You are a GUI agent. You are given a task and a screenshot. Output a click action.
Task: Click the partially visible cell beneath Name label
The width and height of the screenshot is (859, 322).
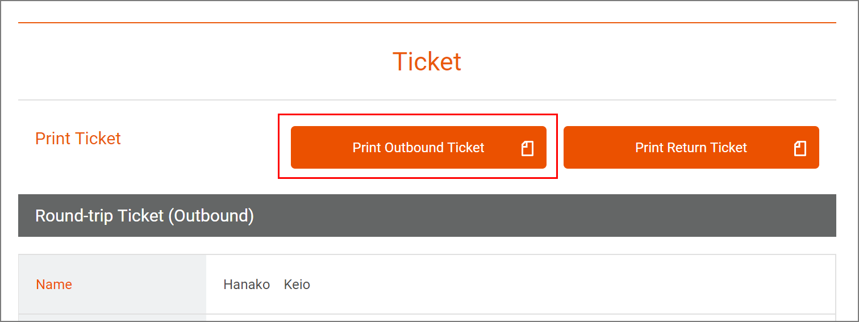click(112, 317)
